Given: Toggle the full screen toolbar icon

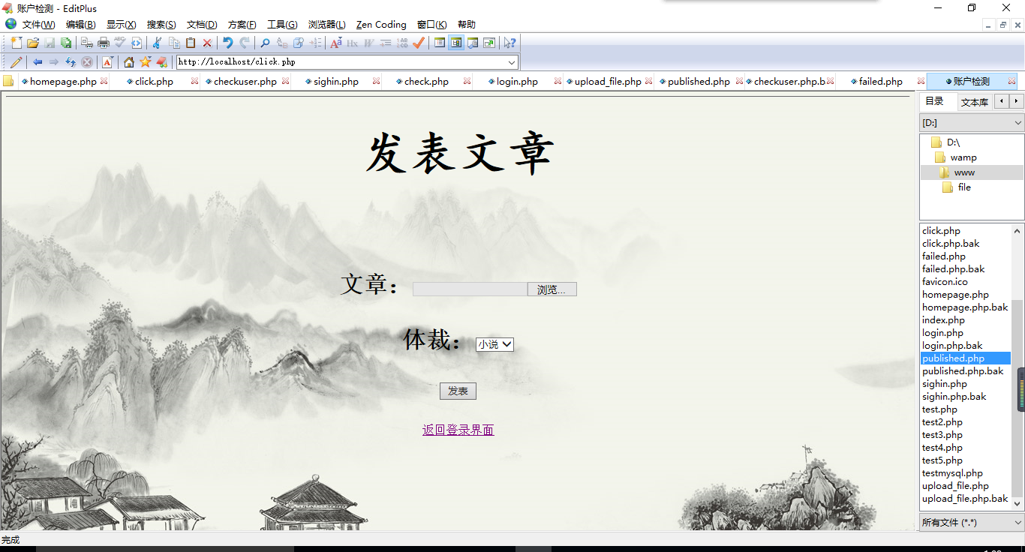Looking at the screenshot, I should pos(489,43).
